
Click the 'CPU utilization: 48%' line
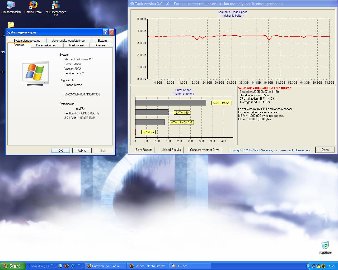click(x=257, y=99)
